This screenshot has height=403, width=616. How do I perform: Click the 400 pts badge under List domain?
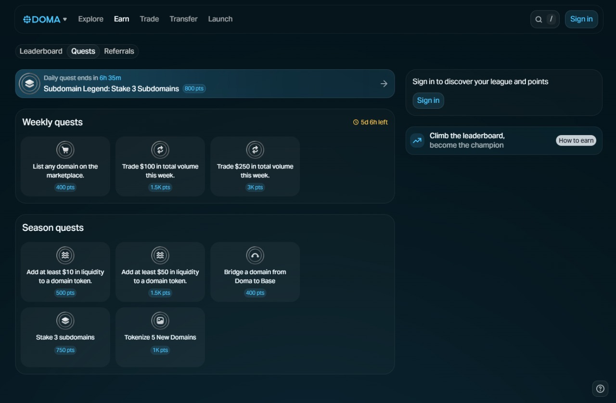coord(65,187)
